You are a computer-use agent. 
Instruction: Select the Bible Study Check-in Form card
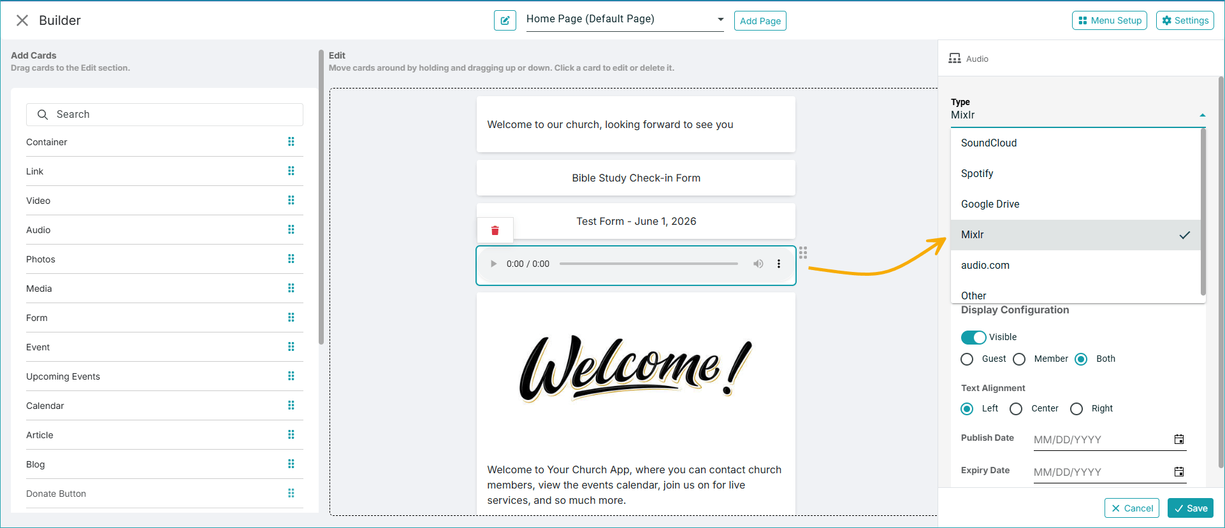636,178
